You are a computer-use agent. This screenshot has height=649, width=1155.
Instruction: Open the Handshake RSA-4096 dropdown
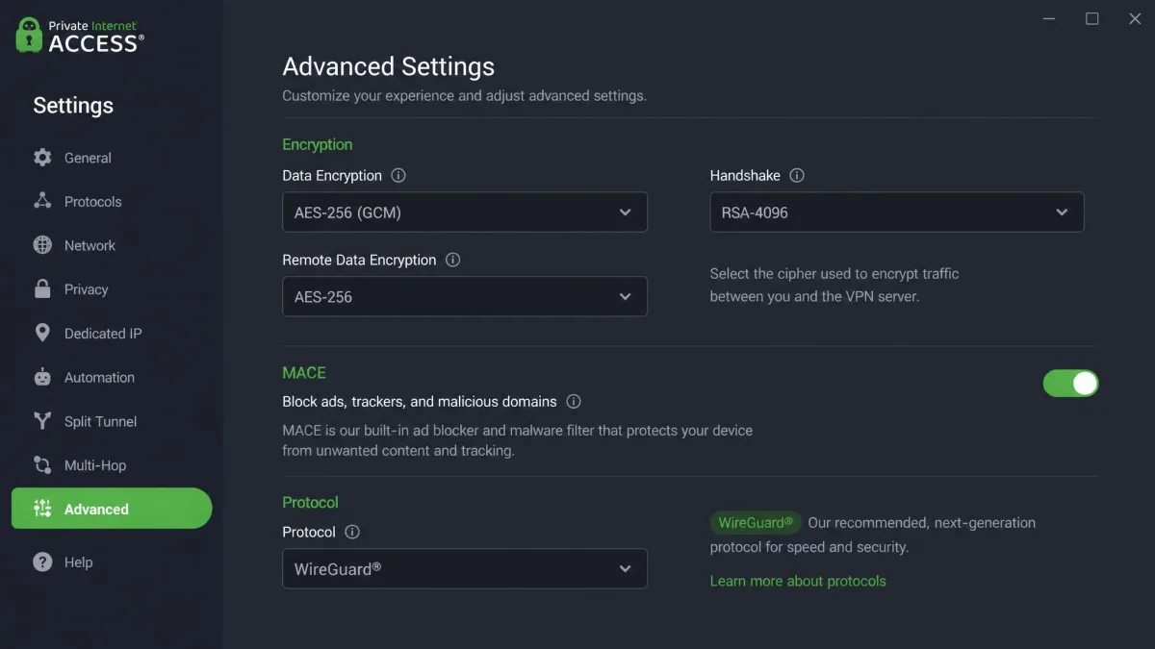[897, 212]
